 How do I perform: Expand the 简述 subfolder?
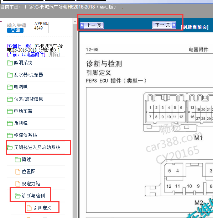point(26,160)
